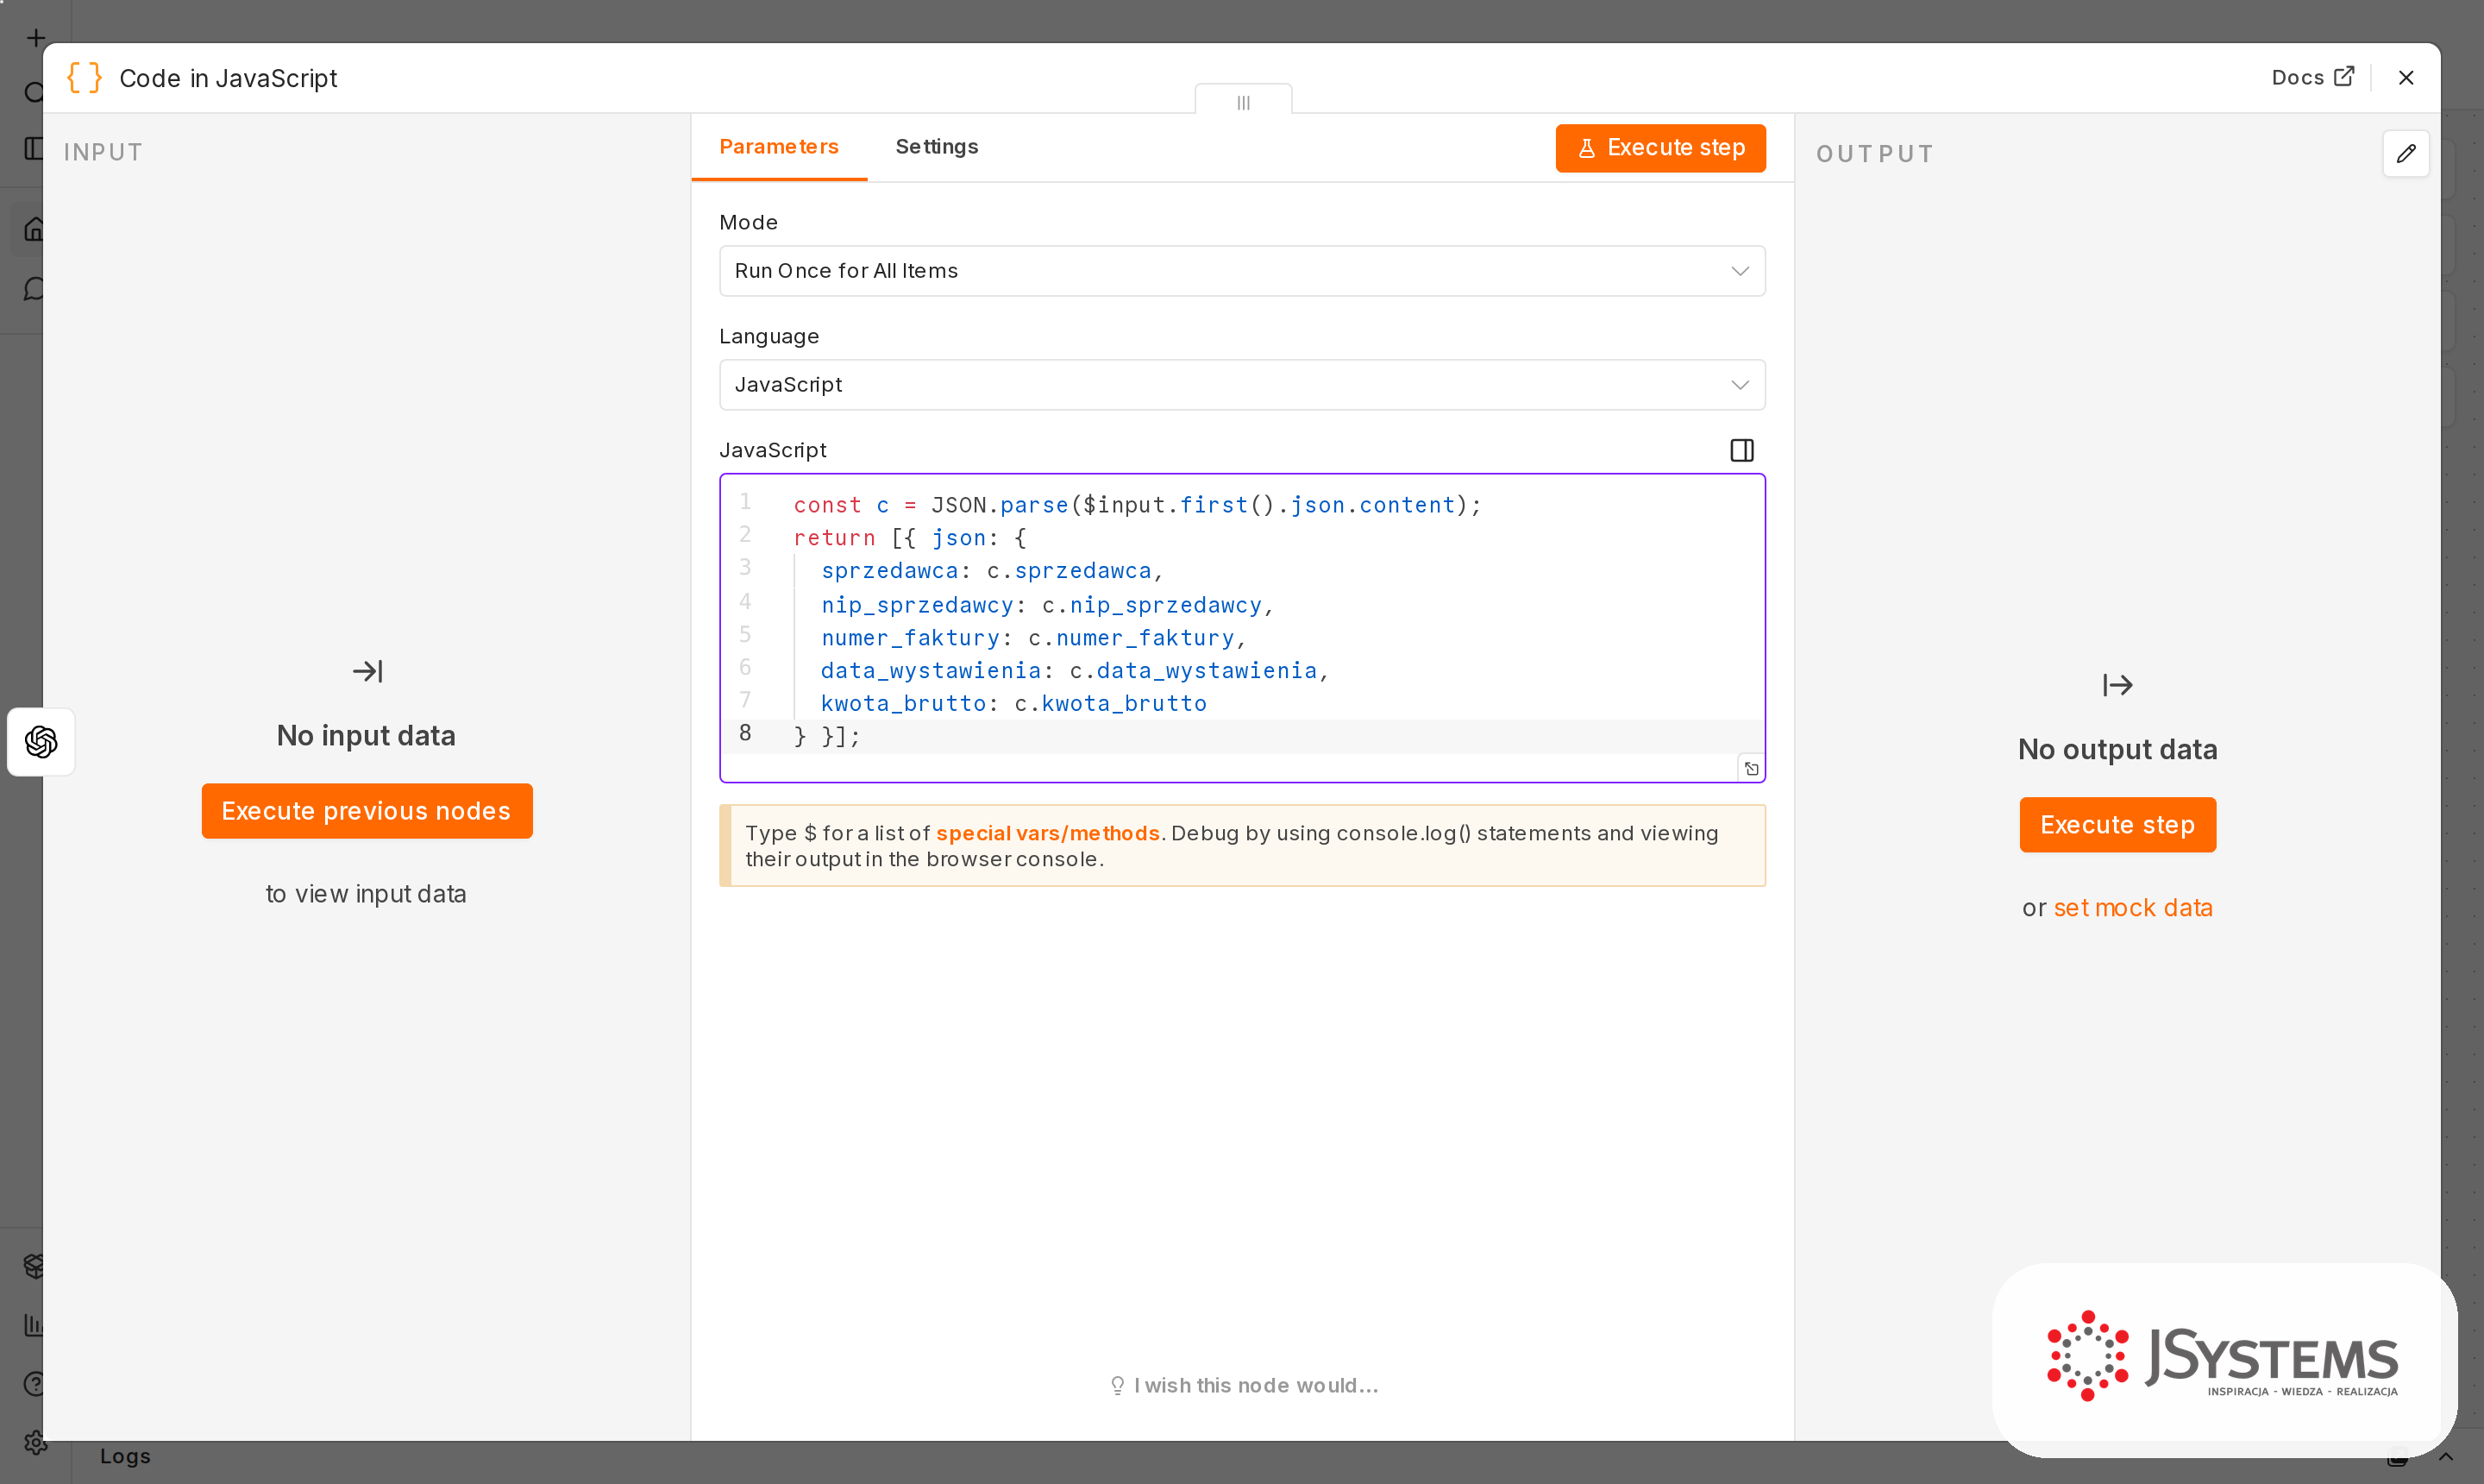This screenshot has width=2484, height=1484.
Task: Toggle the sidebar panel icon behind the modal
Action: 34,148
